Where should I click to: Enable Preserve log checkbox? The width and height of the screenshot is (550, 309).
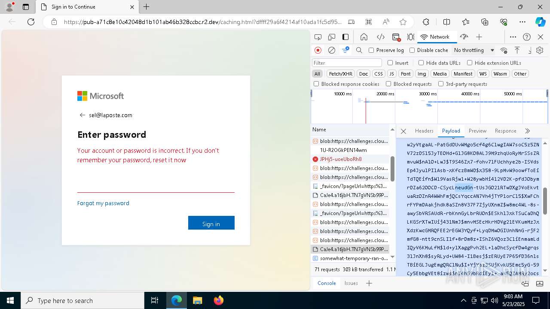[x=371, y=50]
